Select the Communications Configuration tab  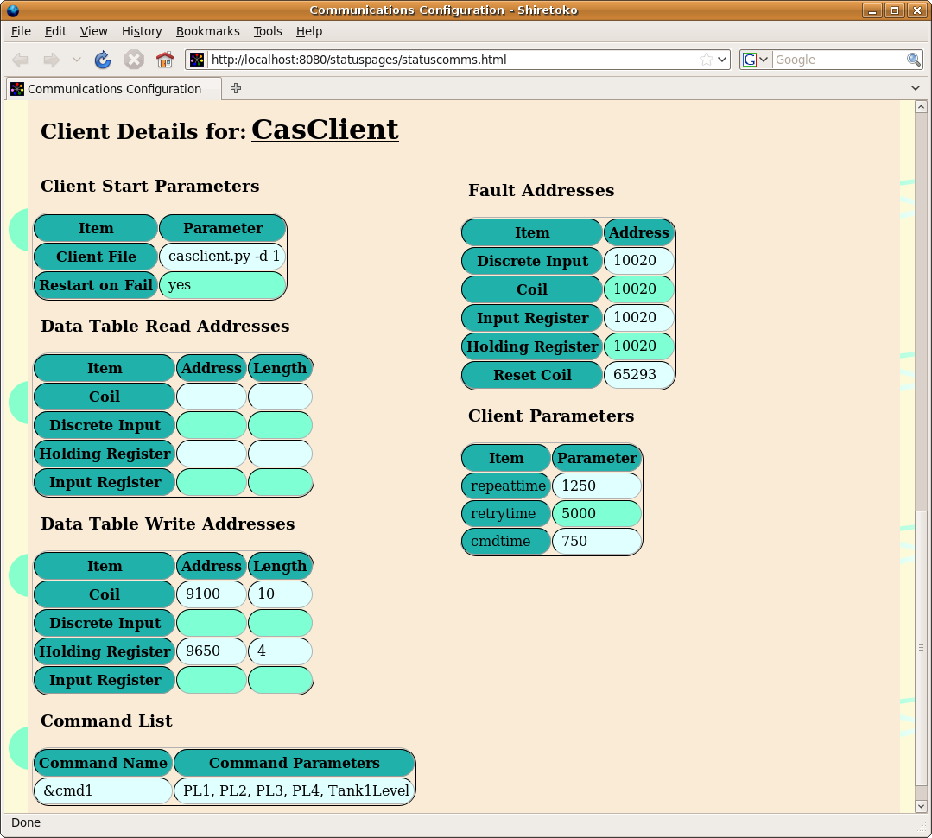pyautogui.click(x=112, y=88)
